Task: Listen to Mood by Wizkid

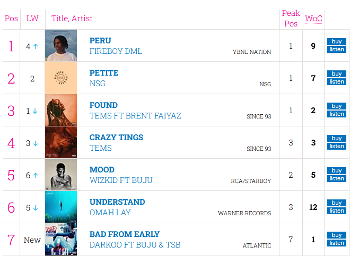Action: pos(336,179)
